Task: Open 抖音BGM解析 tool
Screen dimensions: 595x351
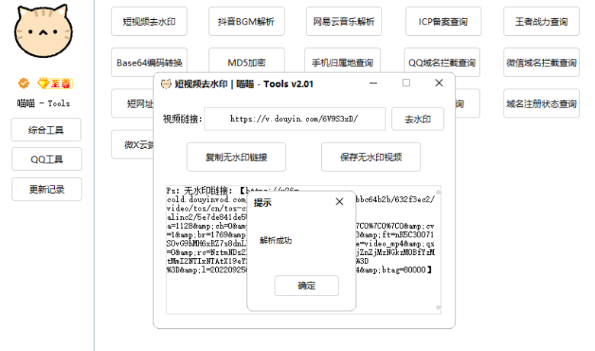Action: click(246, 21)
